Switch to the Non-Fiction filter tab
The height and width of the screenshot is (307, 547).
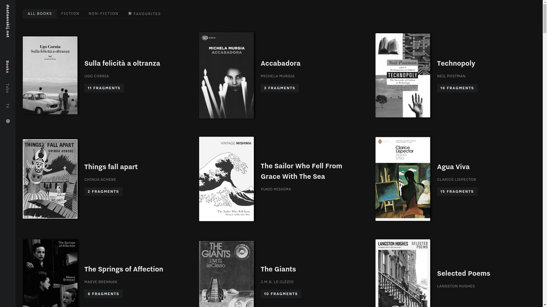pyautogui.click(x=103, y=14)
